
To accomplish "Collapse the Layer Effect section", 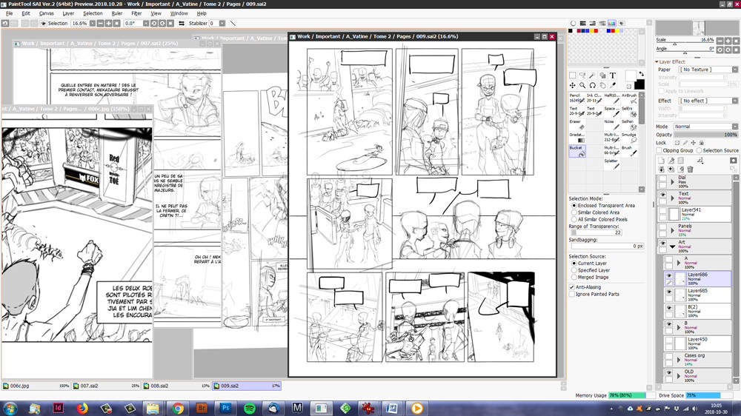I will tap(657, 62).
